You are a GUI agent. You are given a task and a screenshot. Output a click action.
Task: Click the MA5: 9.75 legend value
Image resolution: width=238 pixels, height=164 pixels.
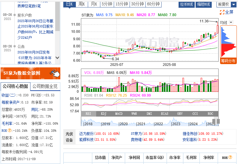click(104, 15)
